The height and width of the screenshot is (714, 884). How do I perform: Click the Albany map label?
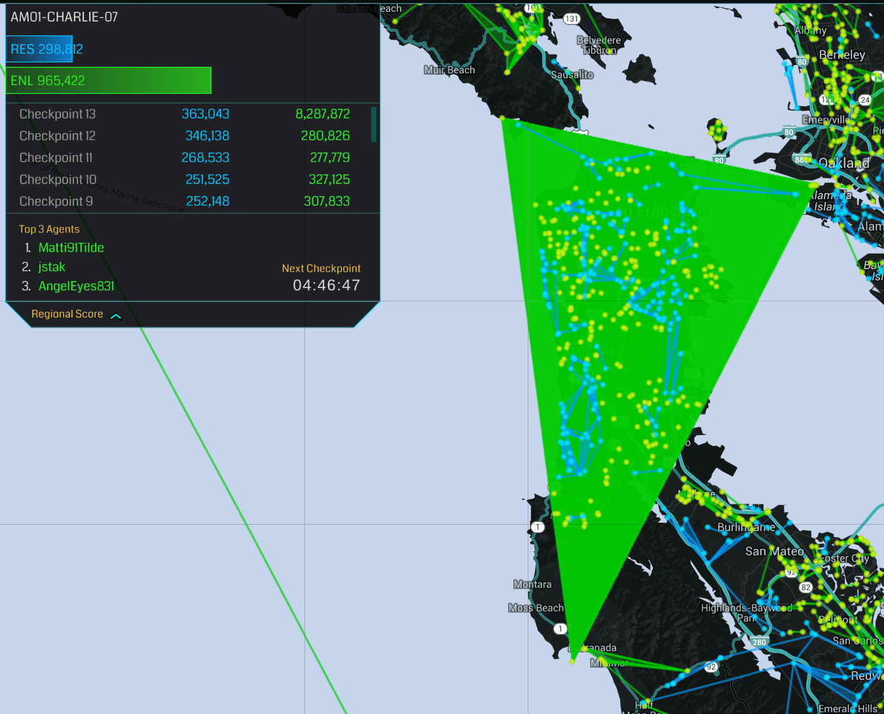tap(811, 30)
